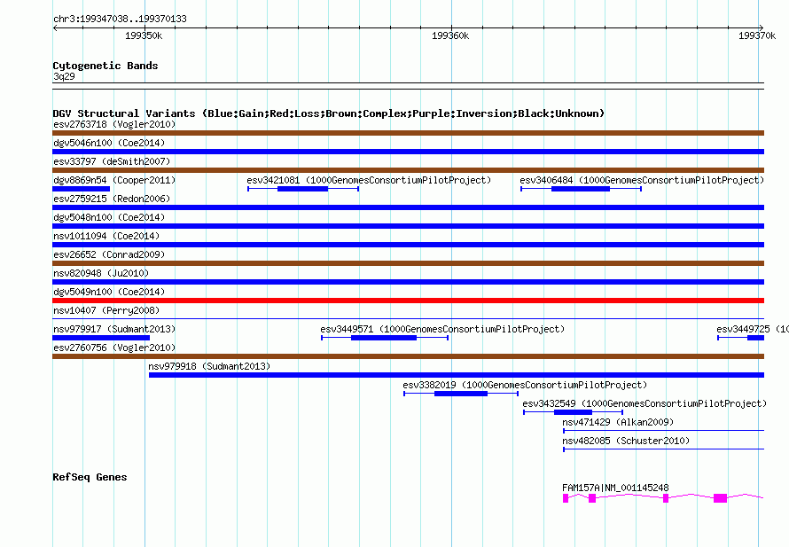Click the esv3449571 variant feature bar
The width and height of the screenshot is (789, 547).
point(385,338)
